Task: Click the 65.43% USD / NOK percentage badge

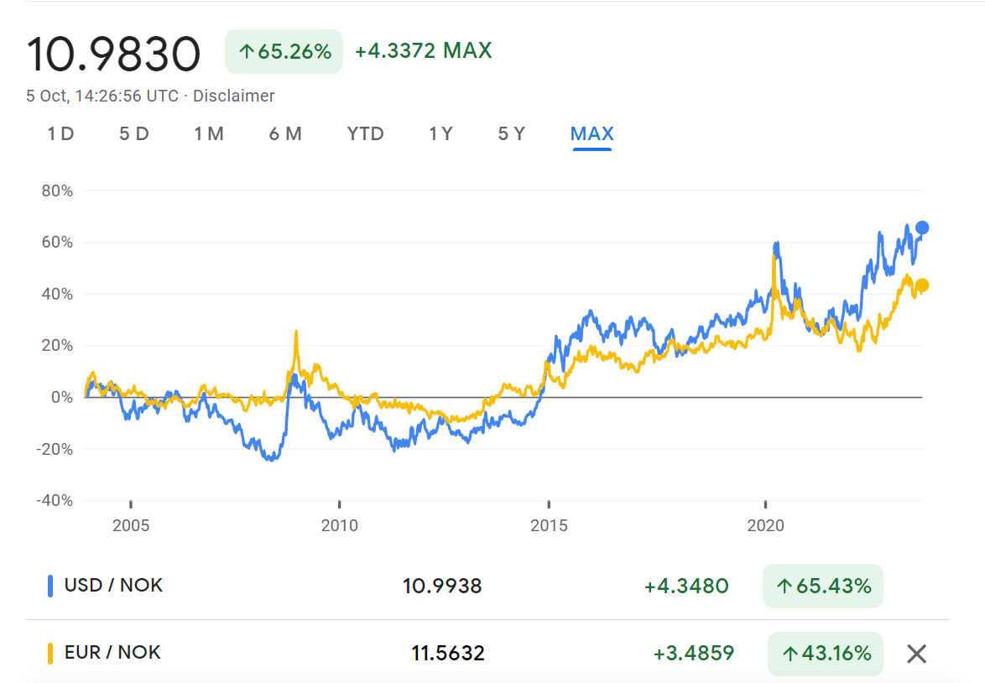Action: (823, 587)
